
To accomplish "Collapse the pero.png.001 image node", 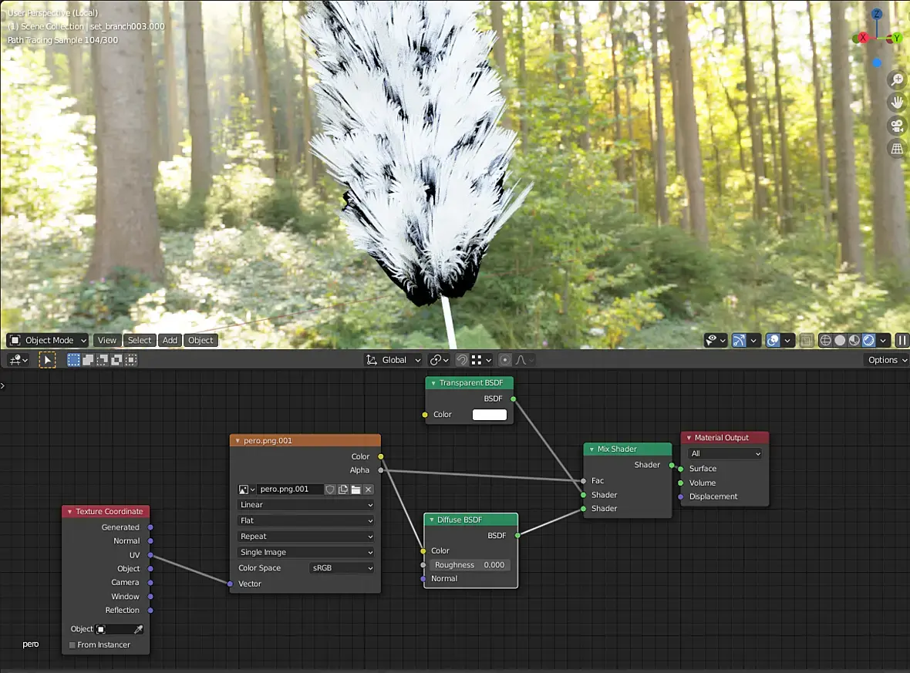I will coord(238,441).
